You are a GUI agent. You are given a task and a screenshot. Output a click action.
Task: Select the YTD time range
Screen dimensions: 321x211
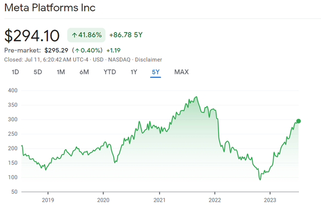pos(110,72)
